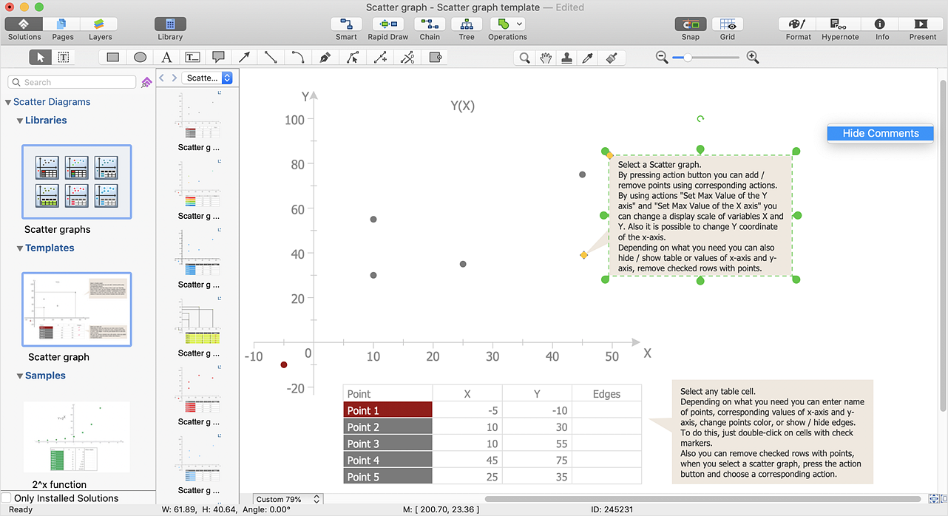Select the rectangle shape tool
Image resolution: width=948 pixels, height=516 pixels.
112,57
